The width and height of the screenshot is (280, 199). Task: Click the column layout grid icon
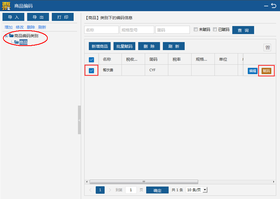click(267, 48)
